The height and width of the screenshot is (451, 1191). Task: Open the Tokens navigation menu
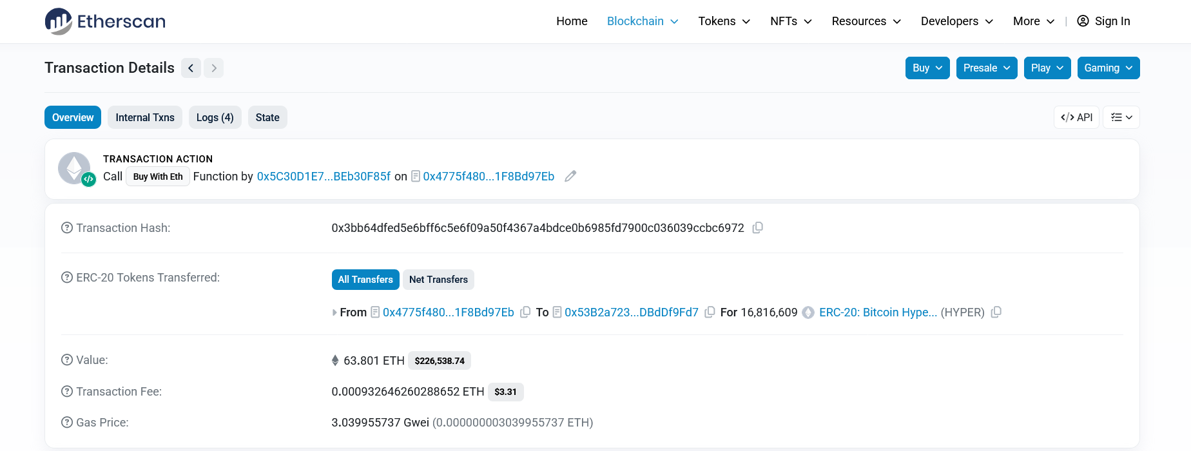tap(724, 21)
